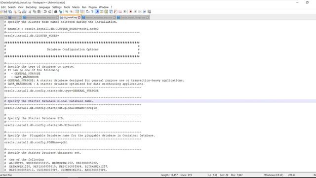Redo the edit via toolbar arrow
Image resolution: width=316 pixels, height=178 pixels.
point(49,11)
